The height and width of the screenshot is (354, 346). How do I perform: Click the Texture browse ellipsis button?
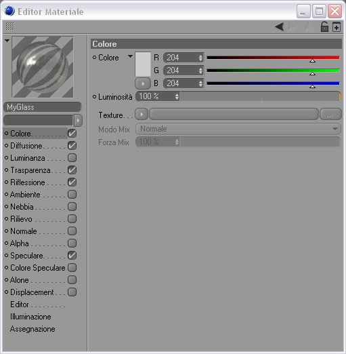(x=330, y=114)
